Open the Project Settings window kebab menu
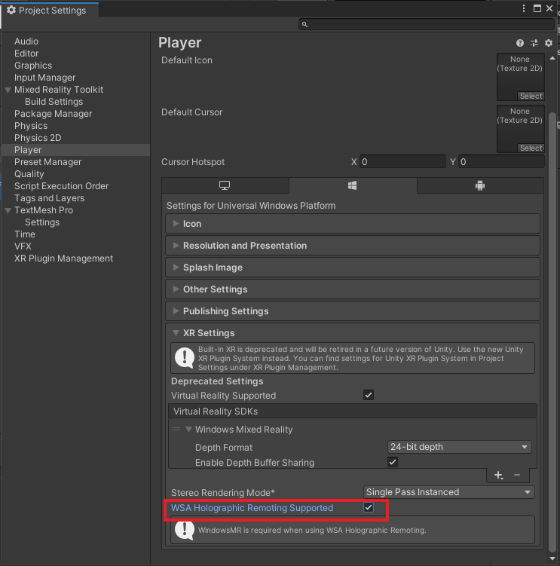560x566 pixels. click(524, 8)
